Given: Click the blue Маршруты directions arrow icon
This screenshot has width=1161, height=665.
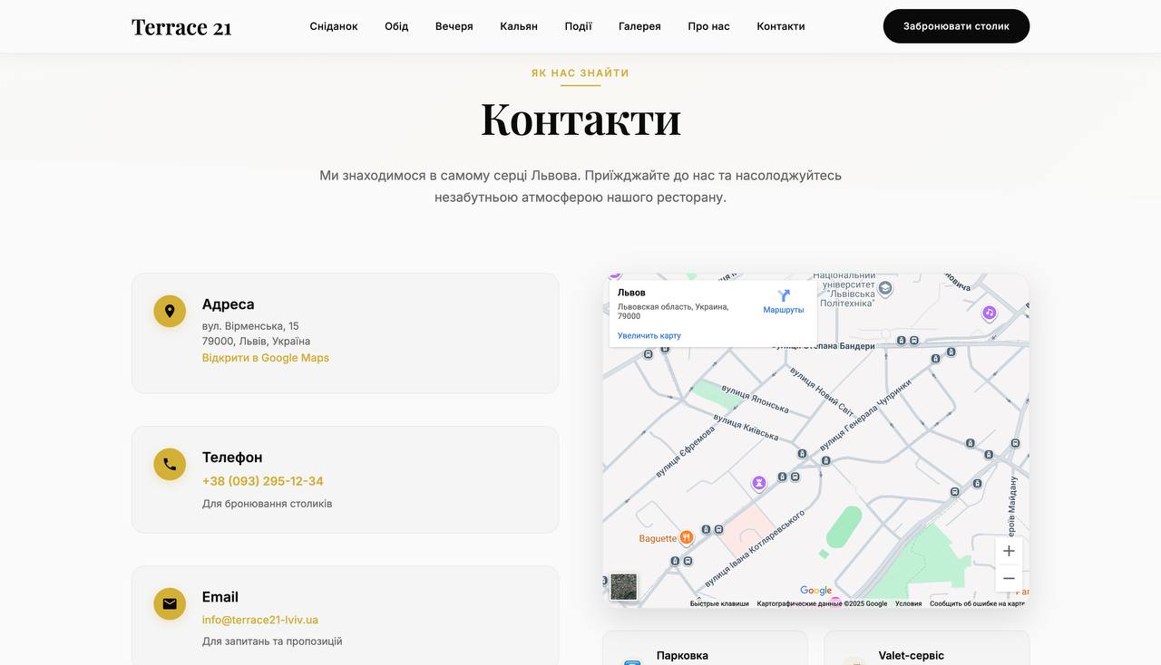Looking at the screenshot, I should (784, 295).
